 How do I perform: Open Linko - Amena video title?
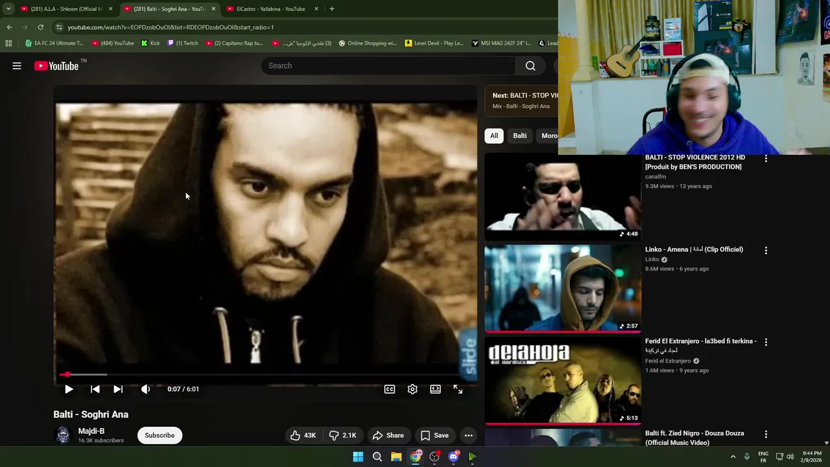pos(694,249)
